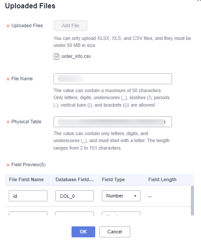
Task: Click the field preview table scrollbar
Action: 192,200
